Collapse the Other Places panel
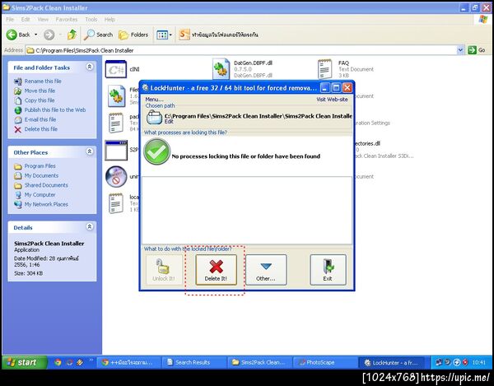Viewport: 494px width, 386px height. point(90,151)
